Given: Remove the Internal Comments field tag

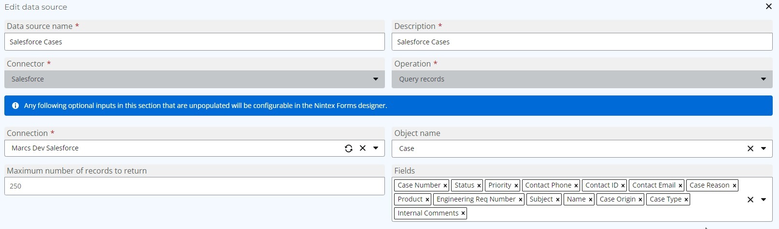Looking at the screenshot, I should point(463,214).
